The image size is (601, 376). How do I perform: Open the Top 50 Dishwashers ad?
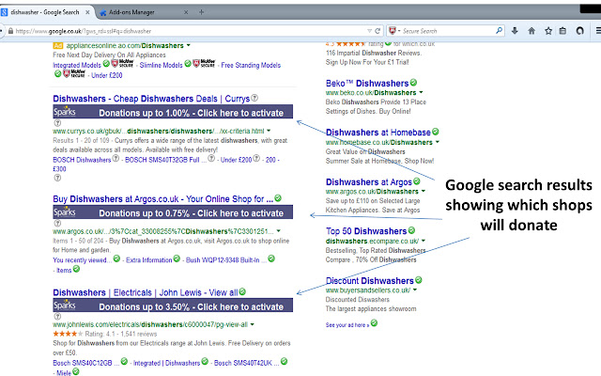366,231
